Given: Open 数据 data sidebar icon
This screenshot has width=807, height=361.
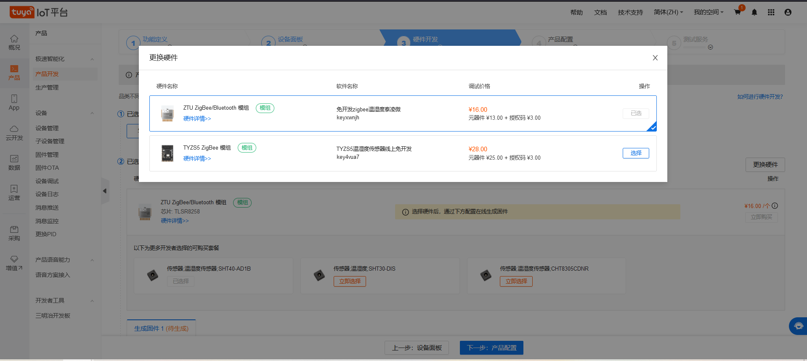Looking at the screenshot, I should point(14,163).
